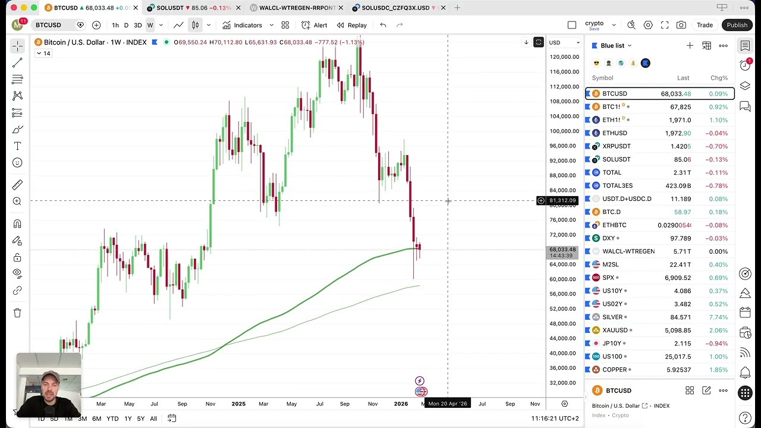This screenshot has height=428, width=761.
Task: Open the Indicators dialog
Action: click(x=242, y=25)
